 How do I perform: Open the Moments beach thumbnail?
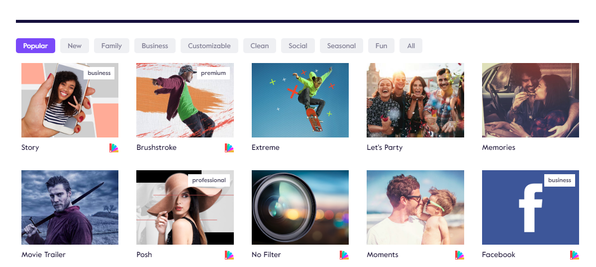[x=415, y=207]
